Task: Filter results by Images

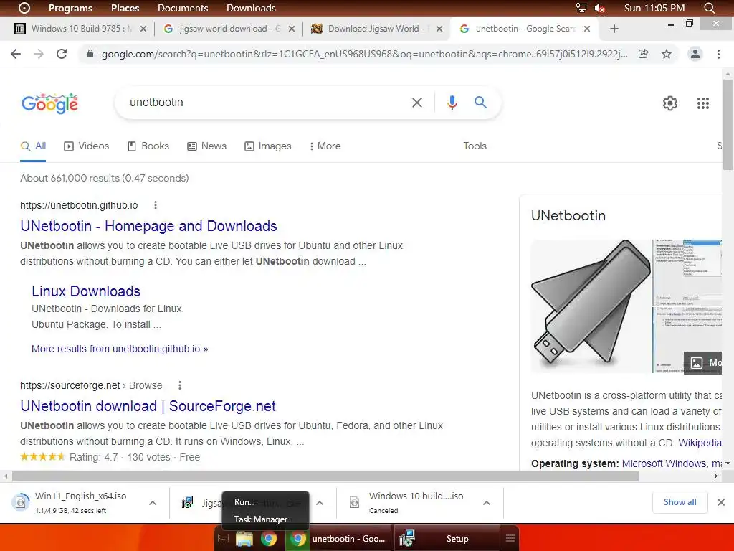Action: pyautogui.click(x=268, y=146)
